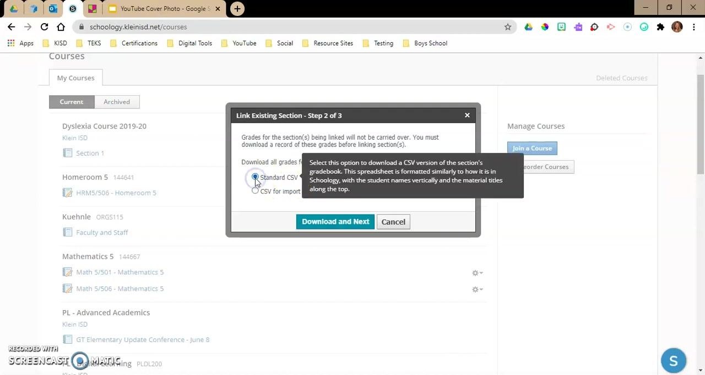Click the teal circle check extension
Viewport: 705px width, 375px height.
click(644, 26)
